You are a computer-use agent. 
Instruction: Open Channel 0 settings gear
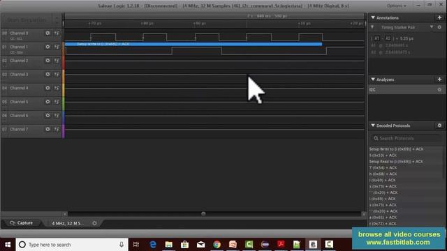tap(47, 33)
